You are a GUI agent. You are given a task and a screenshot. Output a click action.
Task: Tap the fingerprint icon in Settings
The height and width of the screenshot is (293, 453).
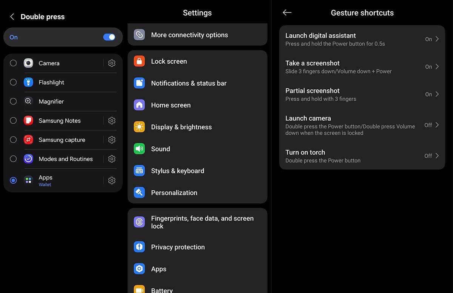[x=139, y=222]
